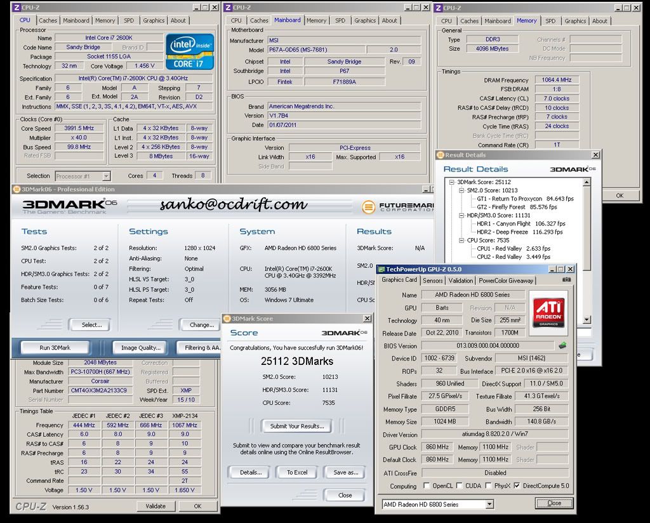Tick the CUDA computing checkbox

tap(460, 486)
